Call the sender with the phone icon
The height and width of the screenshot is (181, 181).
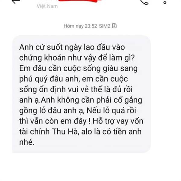144,2
